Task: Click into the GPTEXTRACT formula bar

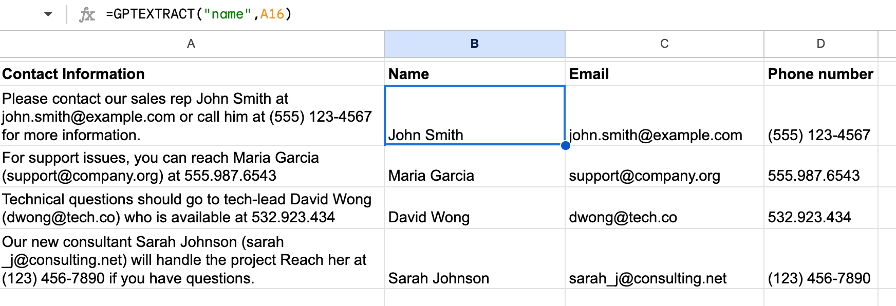Action: 411,14
